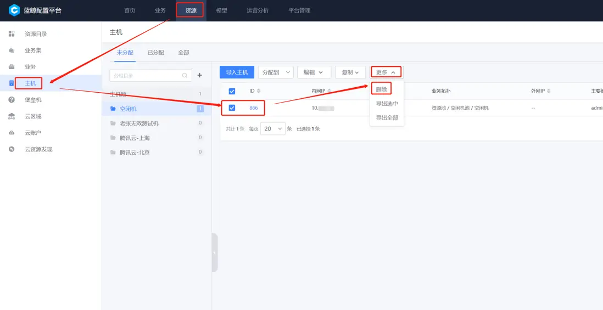Collapse the 更多 dropdown

point(386,72)
